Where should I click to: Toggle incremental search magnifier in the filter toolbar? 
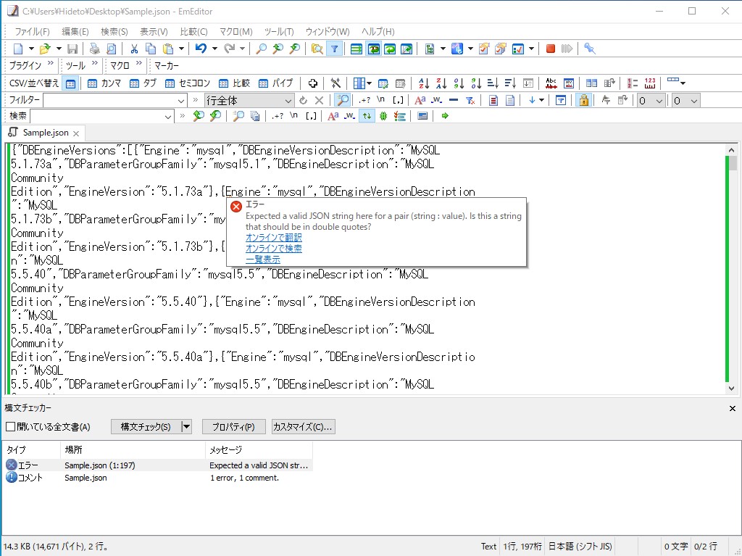tap(342, 101)
